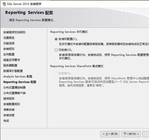Click the 实例配置 step
149x140 pixels.
click(x=9, y=55)
